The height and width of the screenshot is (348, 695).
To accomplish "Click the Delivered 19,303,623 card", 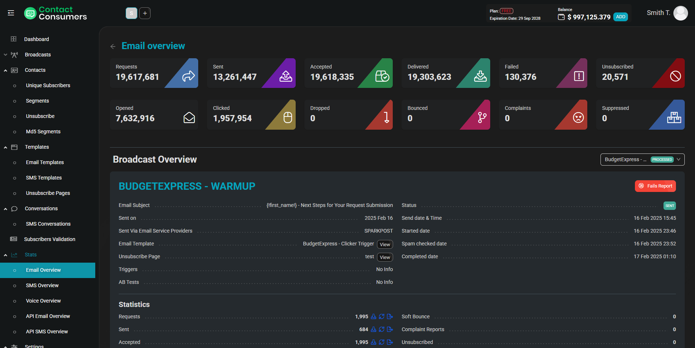I will 446,73.
